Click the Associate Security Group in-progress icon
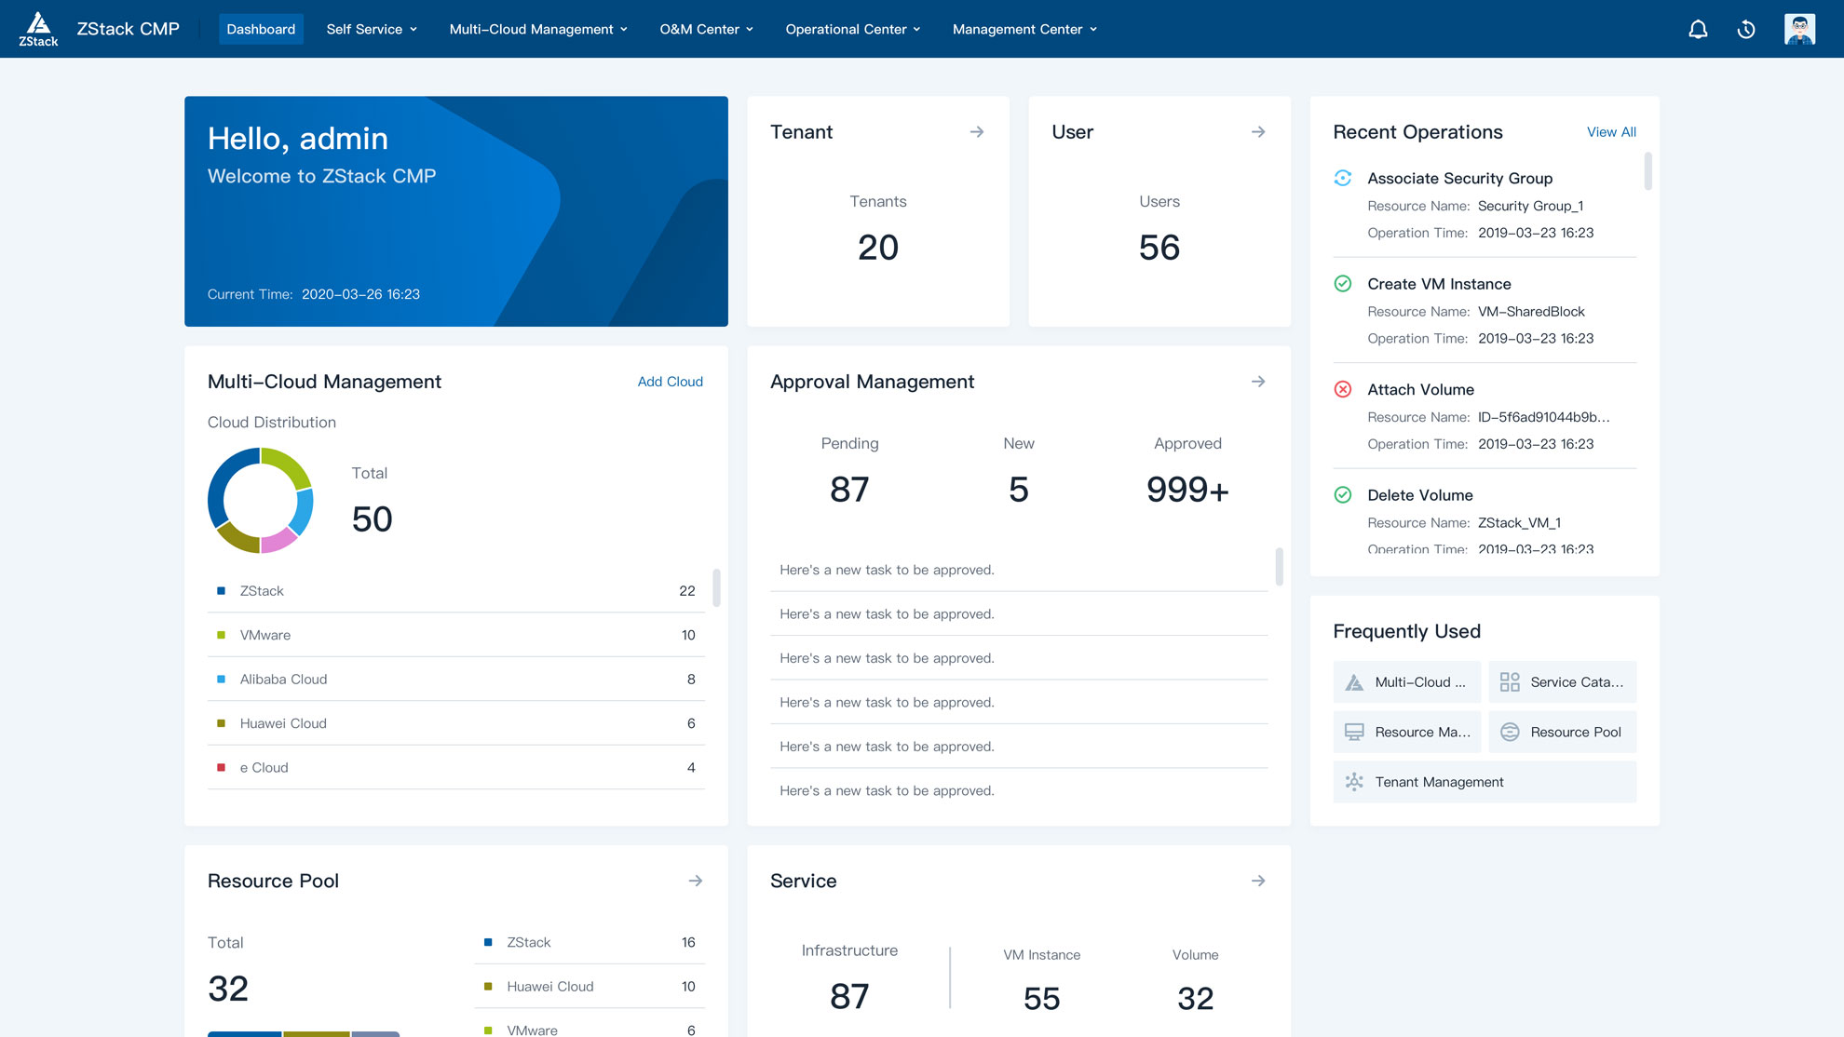The height and width of the screenshot is (1037, 1844). click(1343, 178)
